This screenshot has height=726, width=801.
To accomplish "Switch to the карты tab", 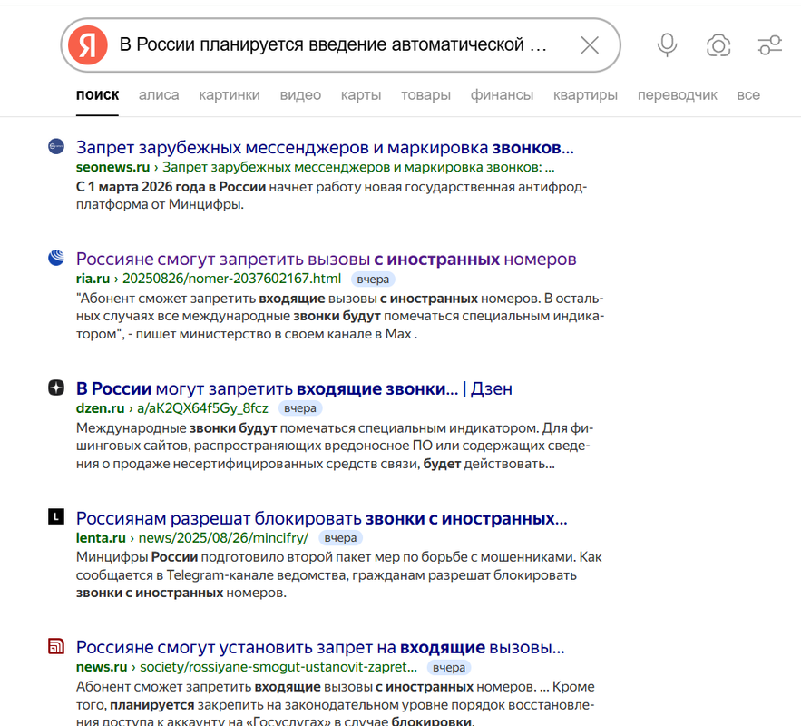I will [361, 95].
